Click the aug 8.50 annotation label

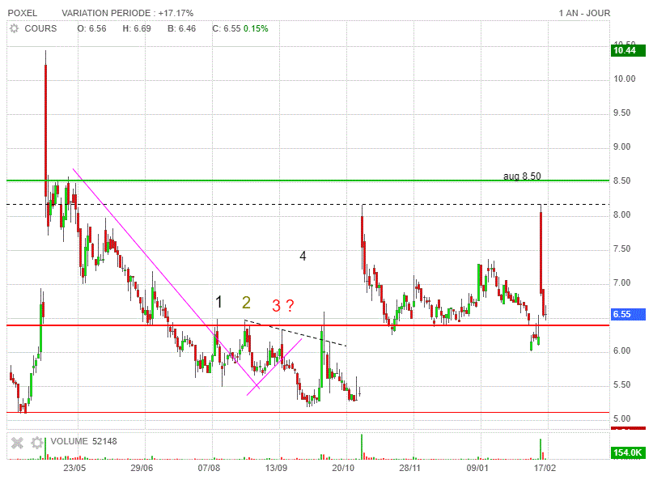click(x=522, y=176)
